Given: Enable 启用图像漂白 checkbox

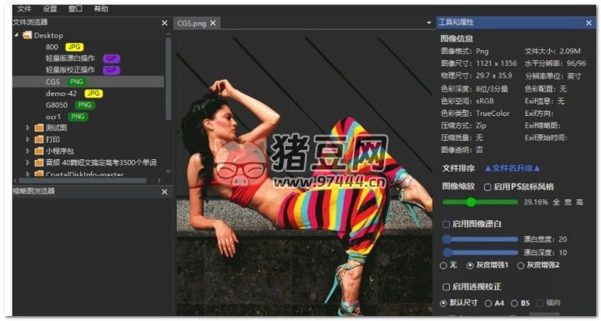Looking at the screenshot, I should point(446,224).
